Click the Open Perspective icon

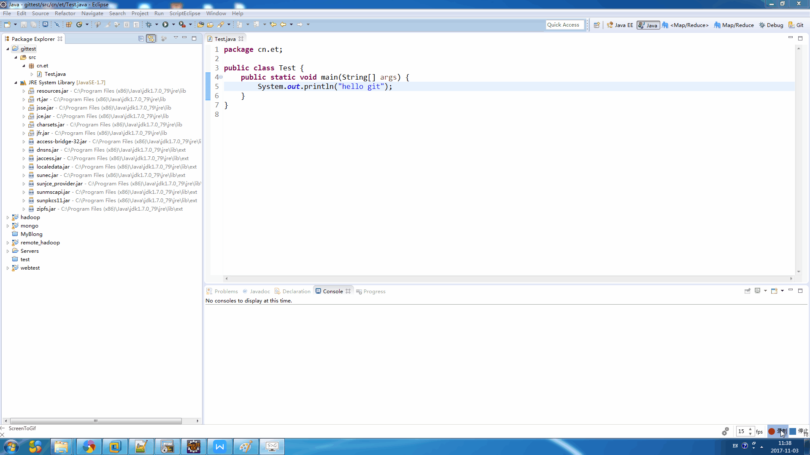coord(597,25)
